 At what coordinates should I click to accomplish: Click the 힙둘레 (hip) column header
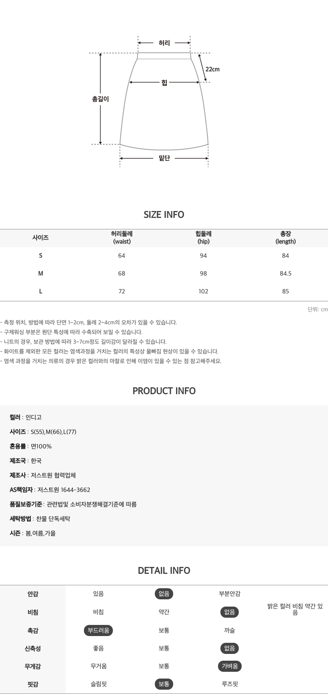coord(204,238)
